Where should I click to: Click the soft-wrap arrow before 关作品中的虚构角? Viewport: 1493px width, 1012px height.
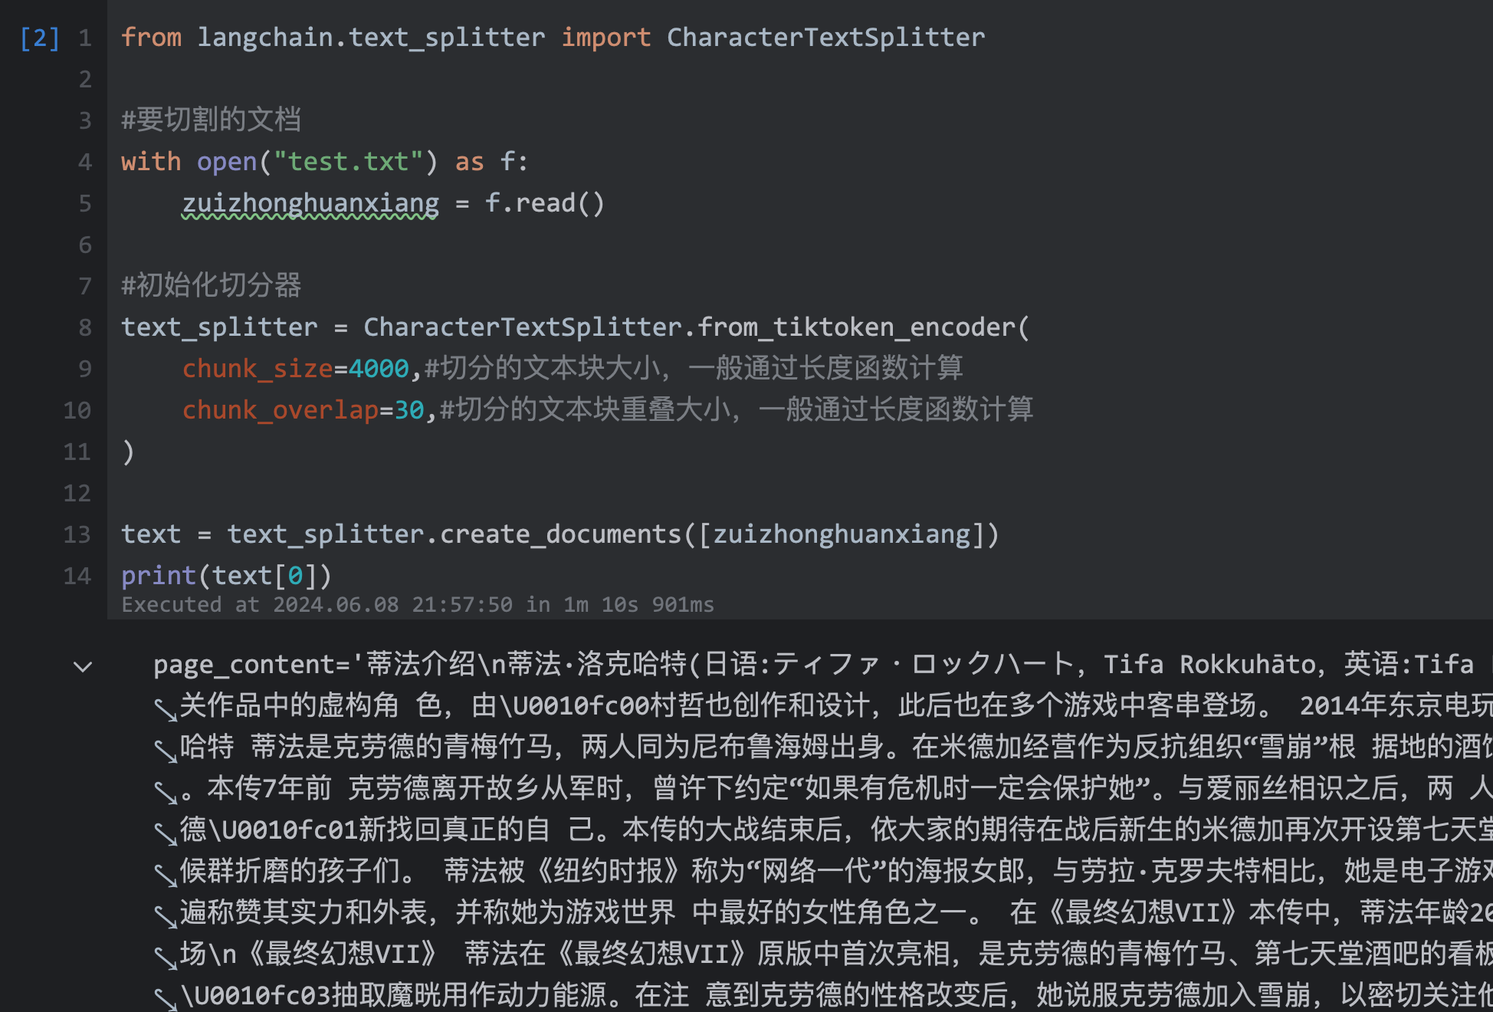point(165,709)
